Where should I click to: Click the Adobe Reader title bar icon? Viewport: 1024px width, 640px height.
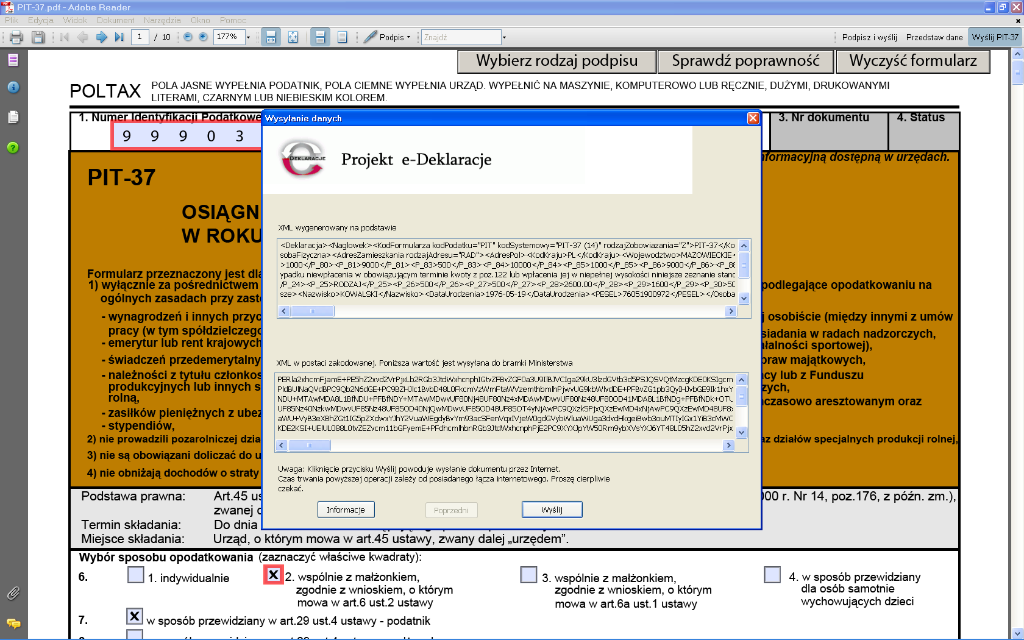click(8, 7)
